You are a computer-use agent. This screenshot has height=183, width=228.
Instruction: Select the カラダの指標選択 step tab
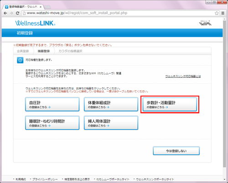(x=70, y=51)
